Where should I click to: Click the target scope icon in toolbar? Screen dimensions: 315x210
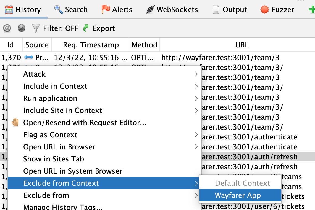(x=7, y=28)
